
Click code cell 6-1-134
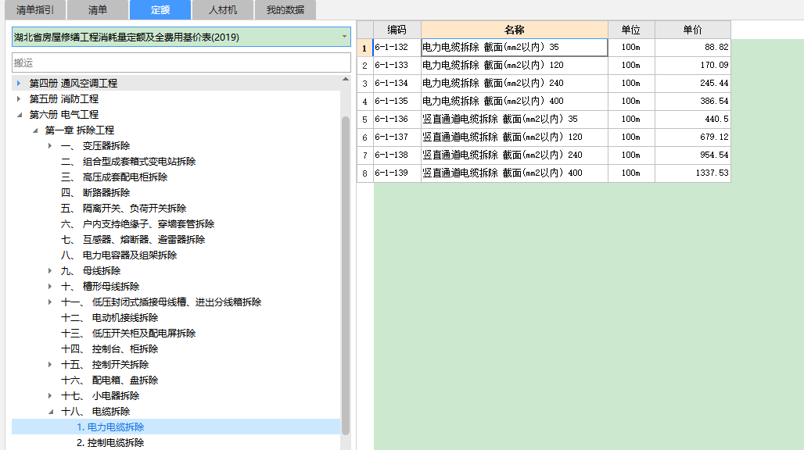click(397, 84)
